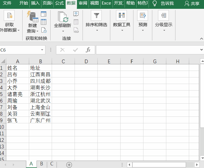
Task: Switch to the 开始 (Home) tab
Action: click(x=23, y=3)
